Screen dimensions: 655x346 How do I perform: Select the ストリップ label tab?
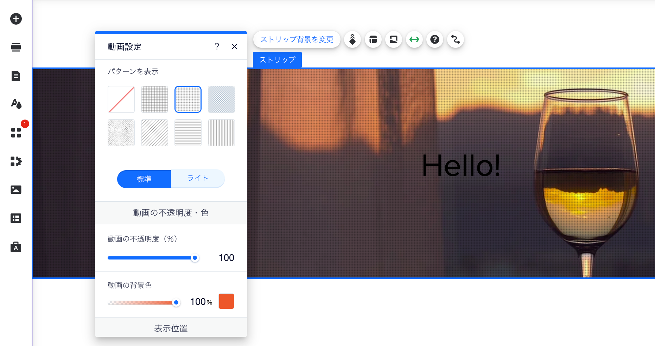(278, 60)
